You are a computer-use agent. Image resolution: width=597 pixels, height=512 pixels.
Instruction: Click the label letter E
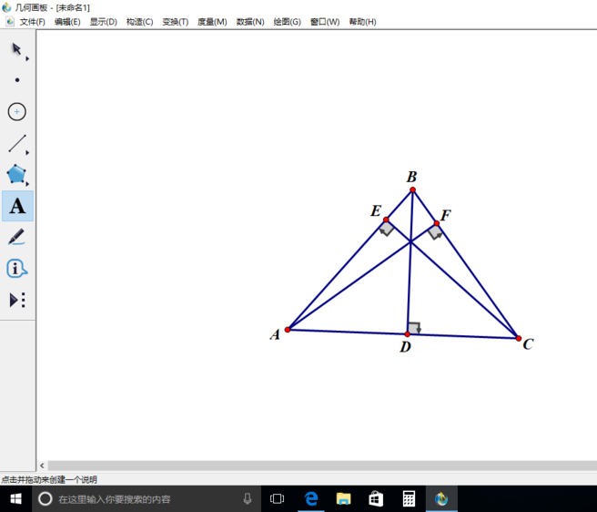click(x=376, y=210)
